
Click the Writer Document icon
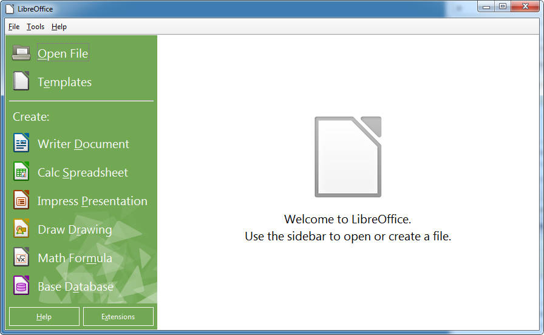[21, 143]
